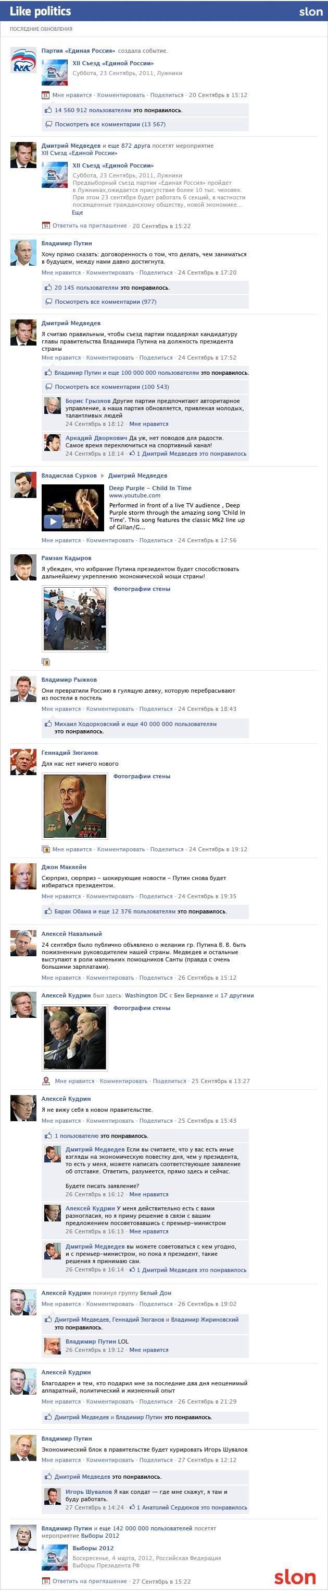Click the slon logo in the top header
The image size is (328, 1592).
[x=311, y=11]
